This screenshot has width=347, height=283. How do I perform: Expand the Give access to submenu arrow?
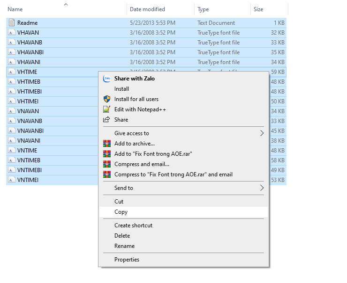tap(262, 133)
